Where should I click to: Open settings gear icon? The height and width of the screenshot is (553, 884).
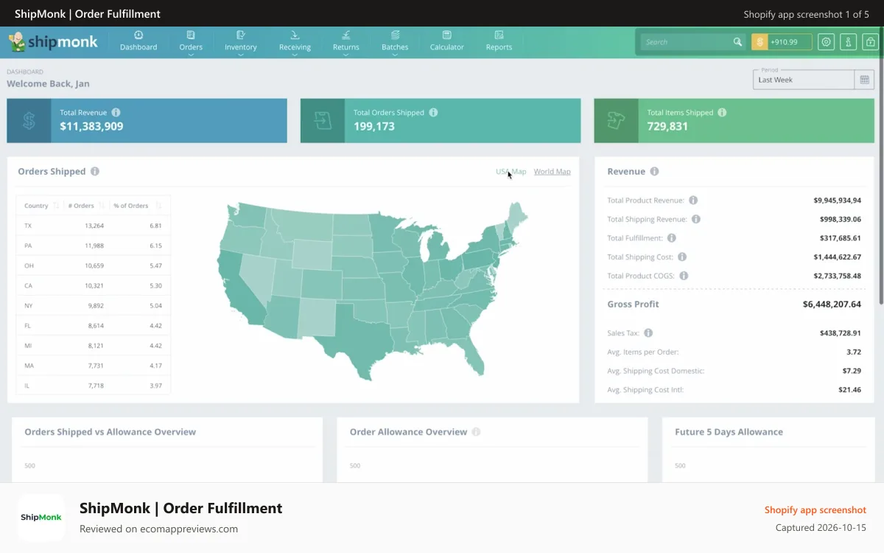(x=827, y=42)
